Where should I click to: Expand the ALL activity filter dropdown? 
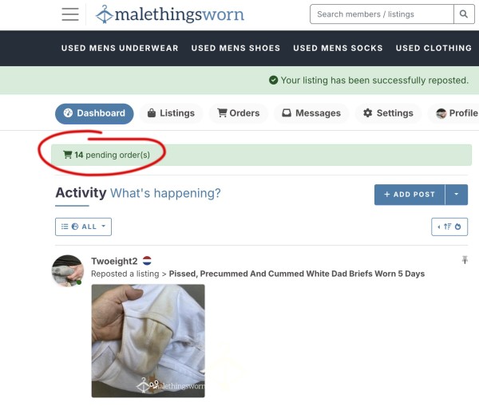click(83, 227)
